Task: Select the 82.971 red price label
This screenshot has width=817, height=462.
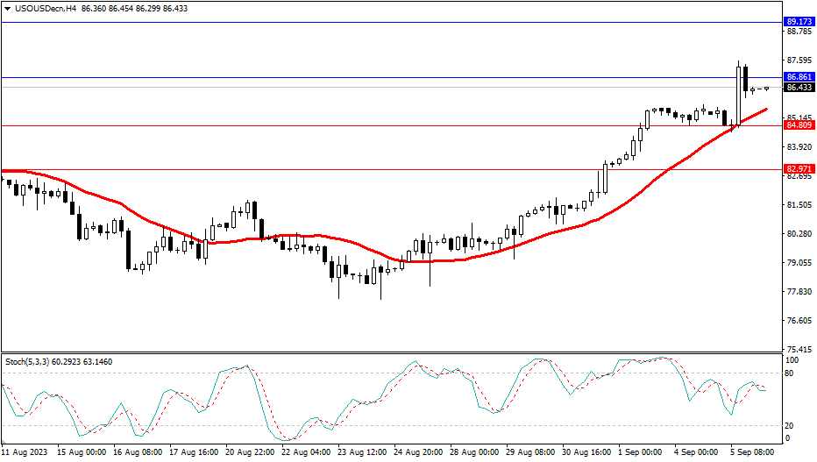Action: [798, 169]
